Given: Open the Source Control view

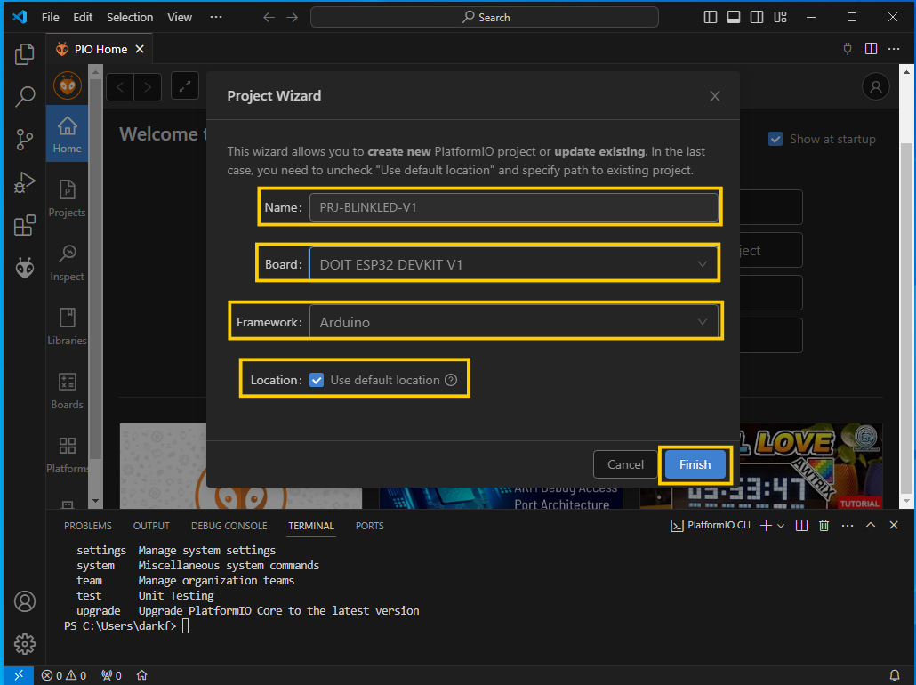Looking at the screenshot, I should point(25,139).
